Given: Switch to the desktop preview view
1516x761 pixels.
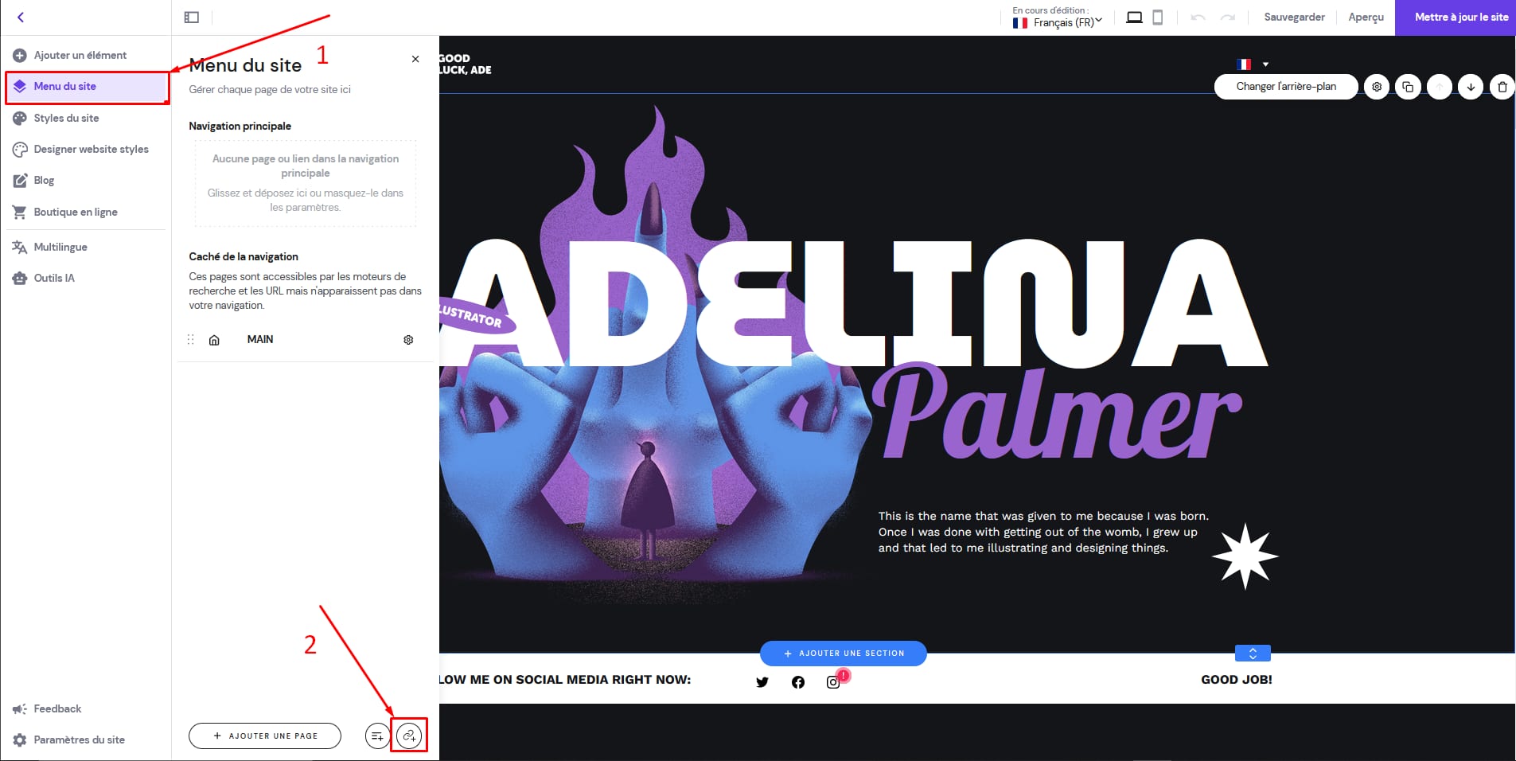Looking at the screenshot, I should pos(1134,18).
